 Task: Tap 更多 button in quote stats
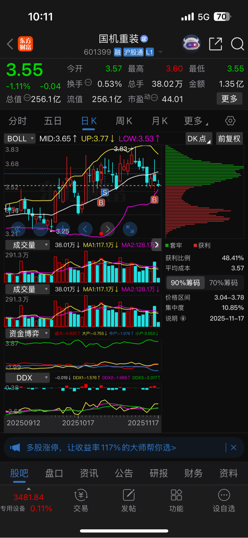(229, 99)
